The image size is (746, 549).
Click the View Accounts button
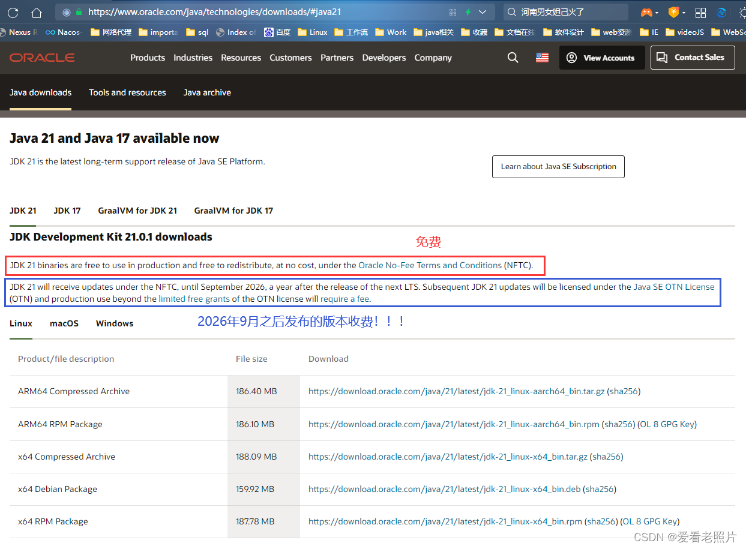pos(602,58)
